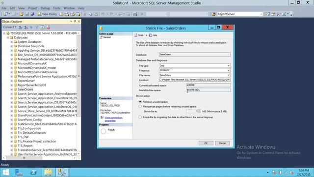Open the File menu
Image resolution: width=314 pixels, height=177 pixels.
tap(4, 8)
